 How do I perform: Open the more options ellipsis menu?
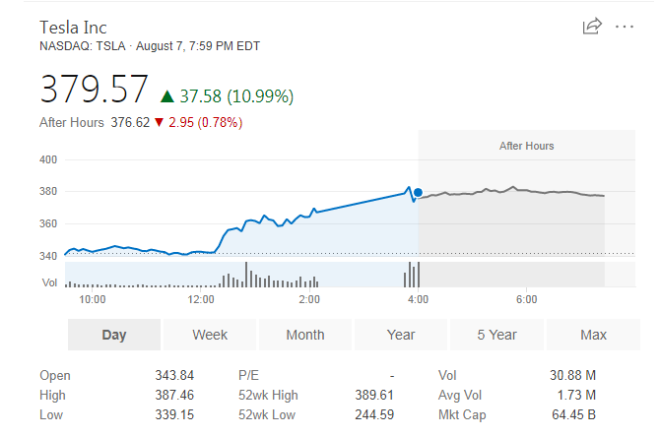pos(625,27)
